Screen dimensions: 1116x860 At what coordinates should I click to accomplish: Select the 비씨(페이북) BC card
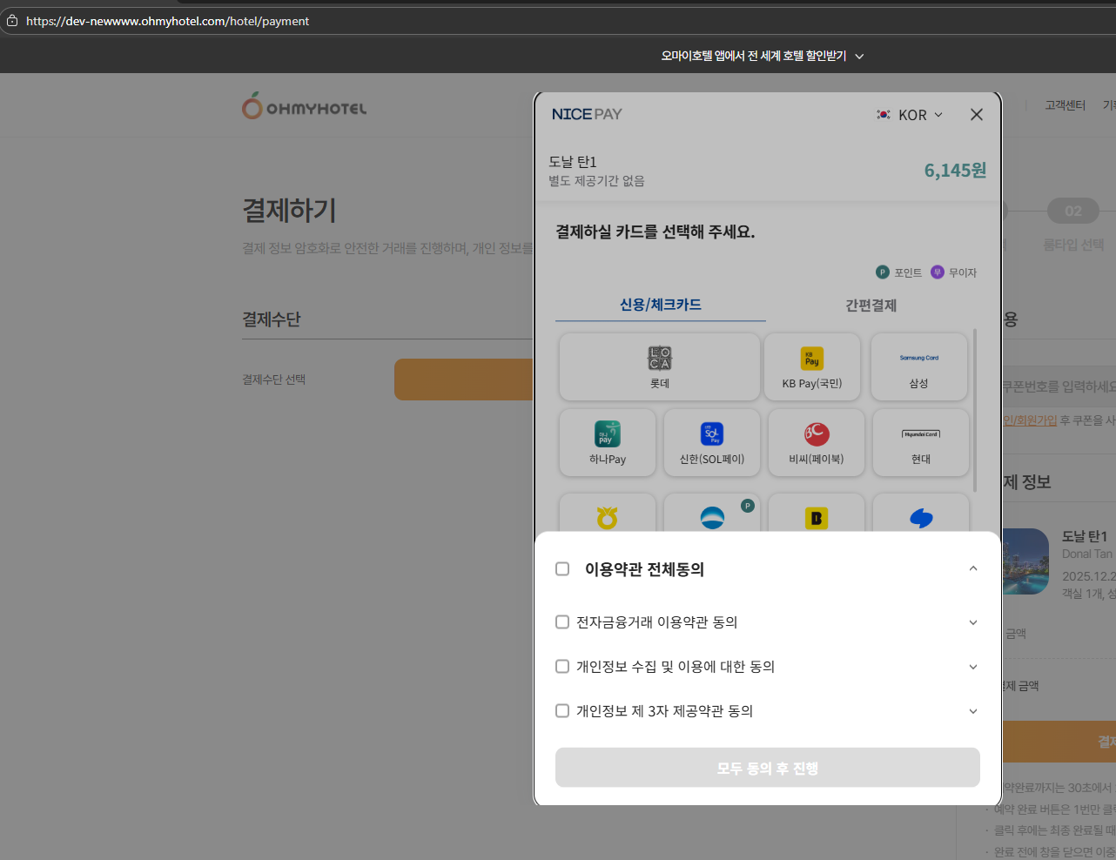pos(817,443)
